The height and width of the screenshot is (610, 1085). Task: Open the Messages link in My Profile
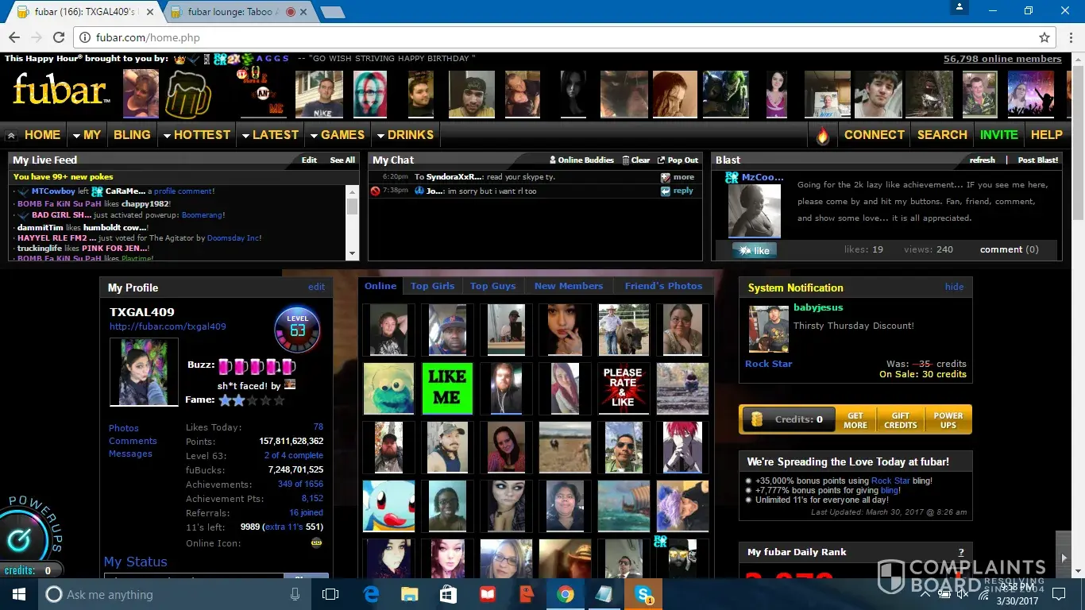[130, 454]
